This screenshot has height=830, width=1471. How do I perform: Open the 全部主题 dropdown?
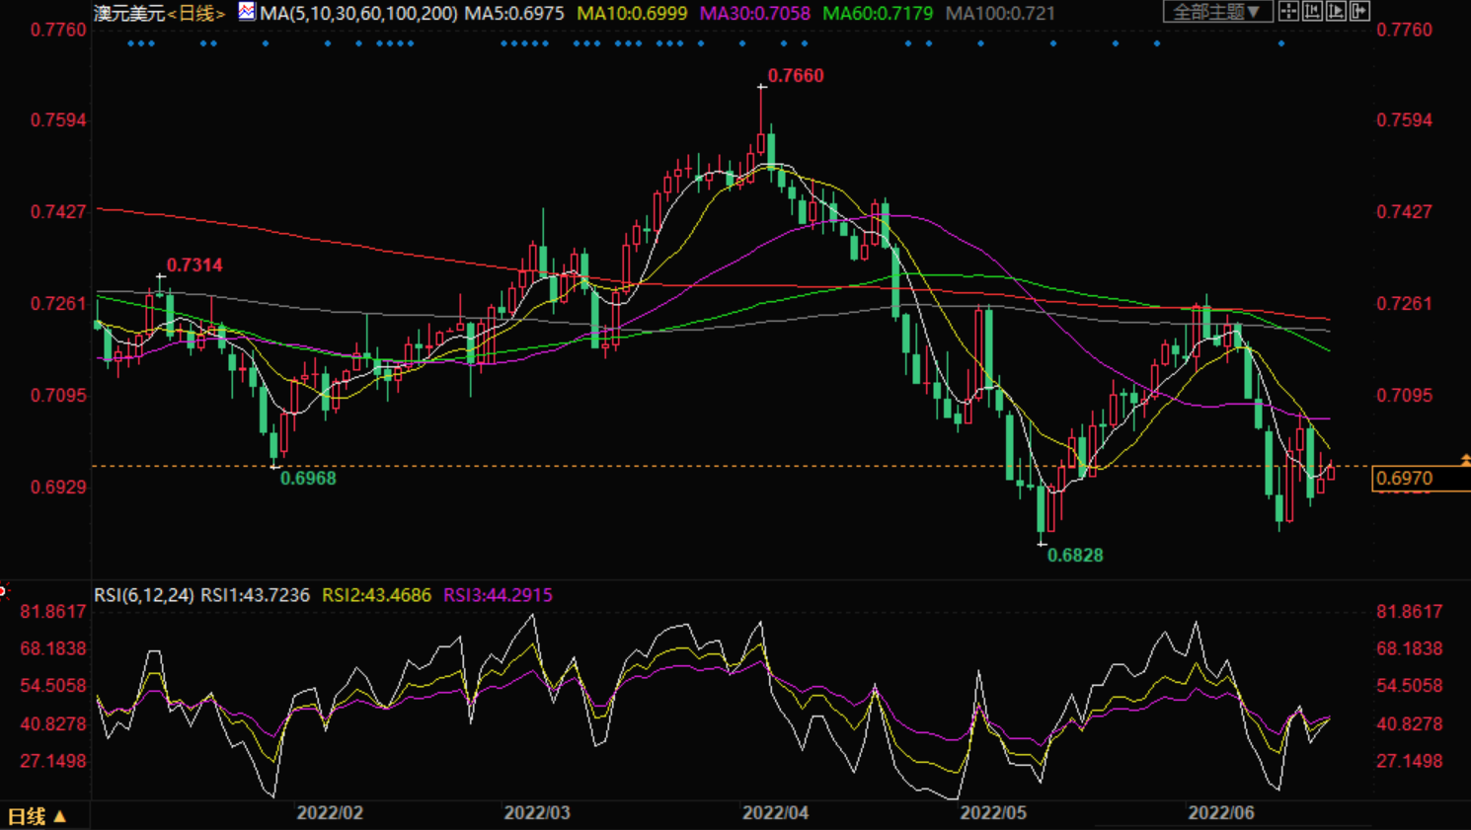(x=1218, y=11)
